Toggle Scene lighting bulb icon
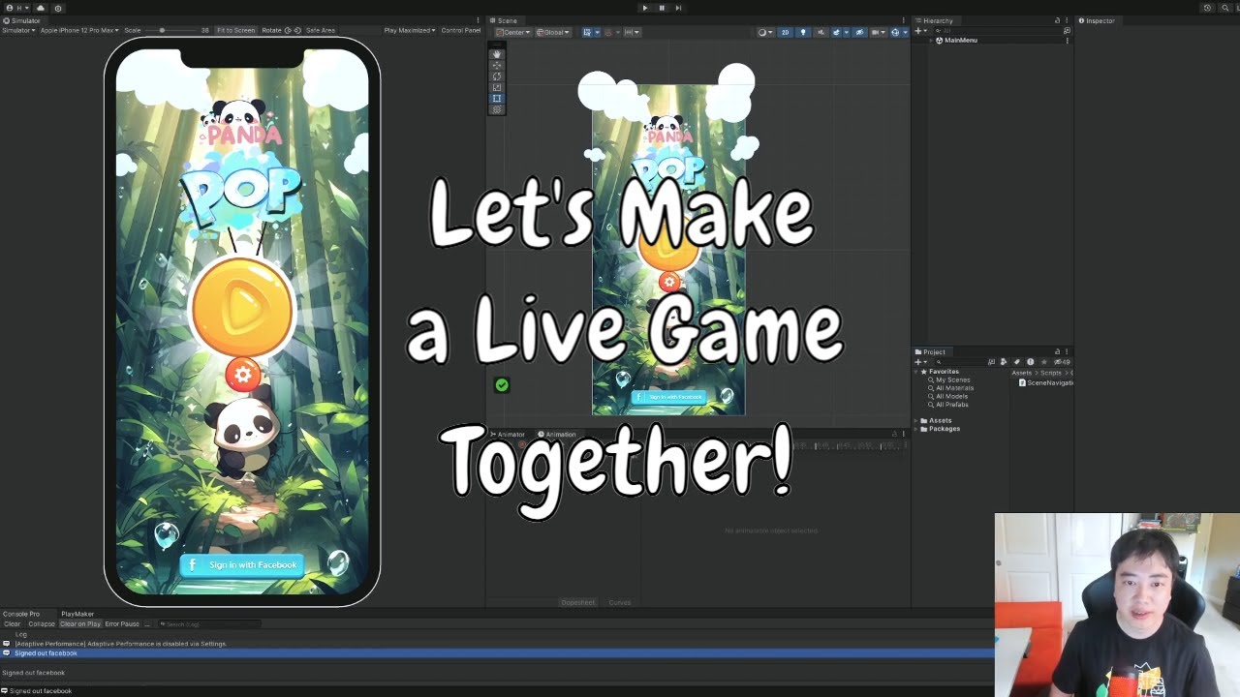Viewport: 1240px width, 697px height. click(x=803, y=32)
